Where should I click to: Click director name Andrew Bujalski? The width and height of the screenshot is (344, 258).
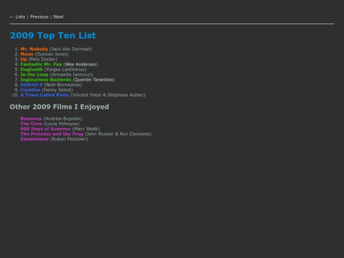click(62, 118)
